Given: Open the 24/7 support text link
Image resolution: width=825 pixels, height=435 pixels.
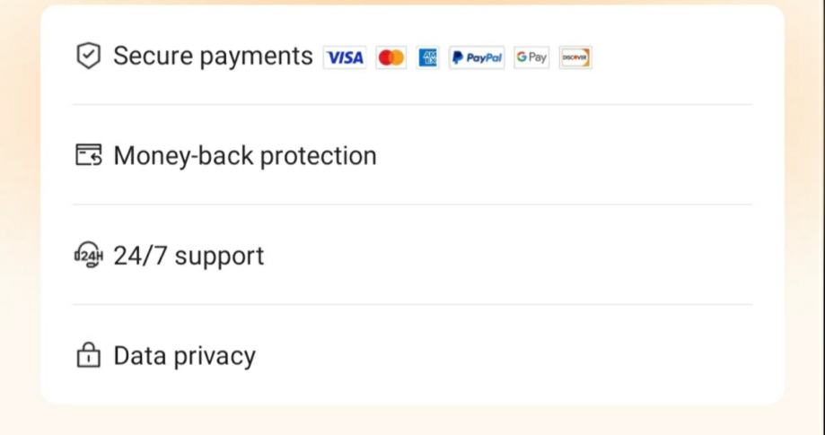Looking at the screenshot, I should coord(189,257).
